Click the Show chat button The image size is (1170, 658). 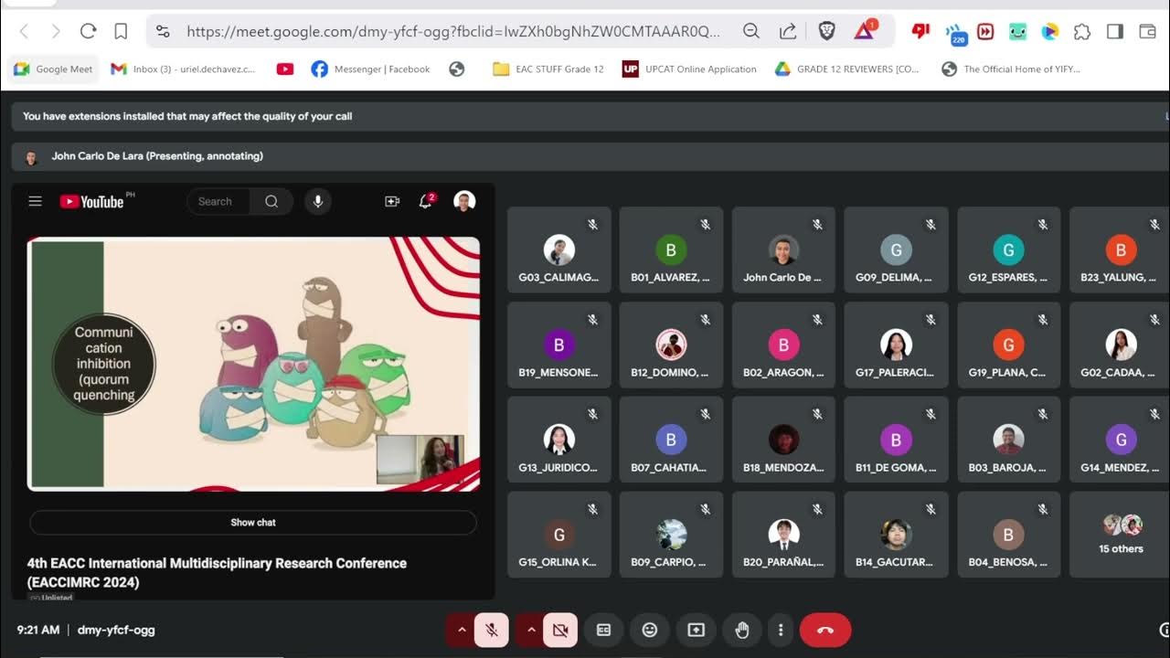tap(253, 523)
